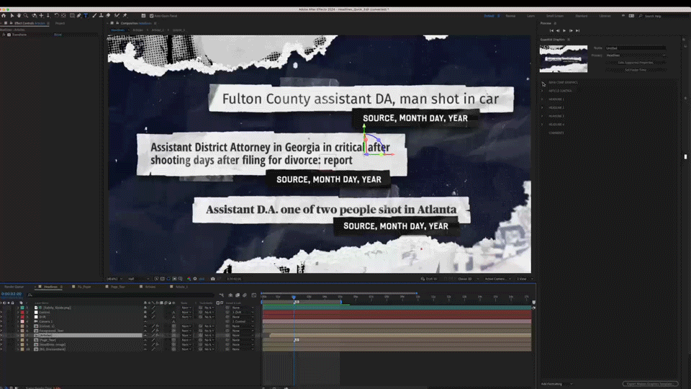
Task: Jump to last frame in Preview panel
Action: (577, 30)
